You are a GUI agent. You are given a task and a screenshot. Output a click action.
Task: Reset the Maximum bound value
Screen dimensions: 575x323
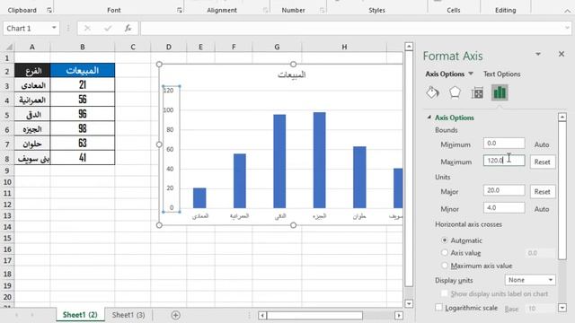click(542, 161)
